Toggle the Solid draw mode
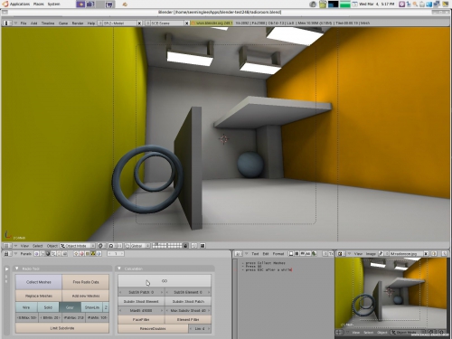The image size is (452, 339). tap(48, 307)
